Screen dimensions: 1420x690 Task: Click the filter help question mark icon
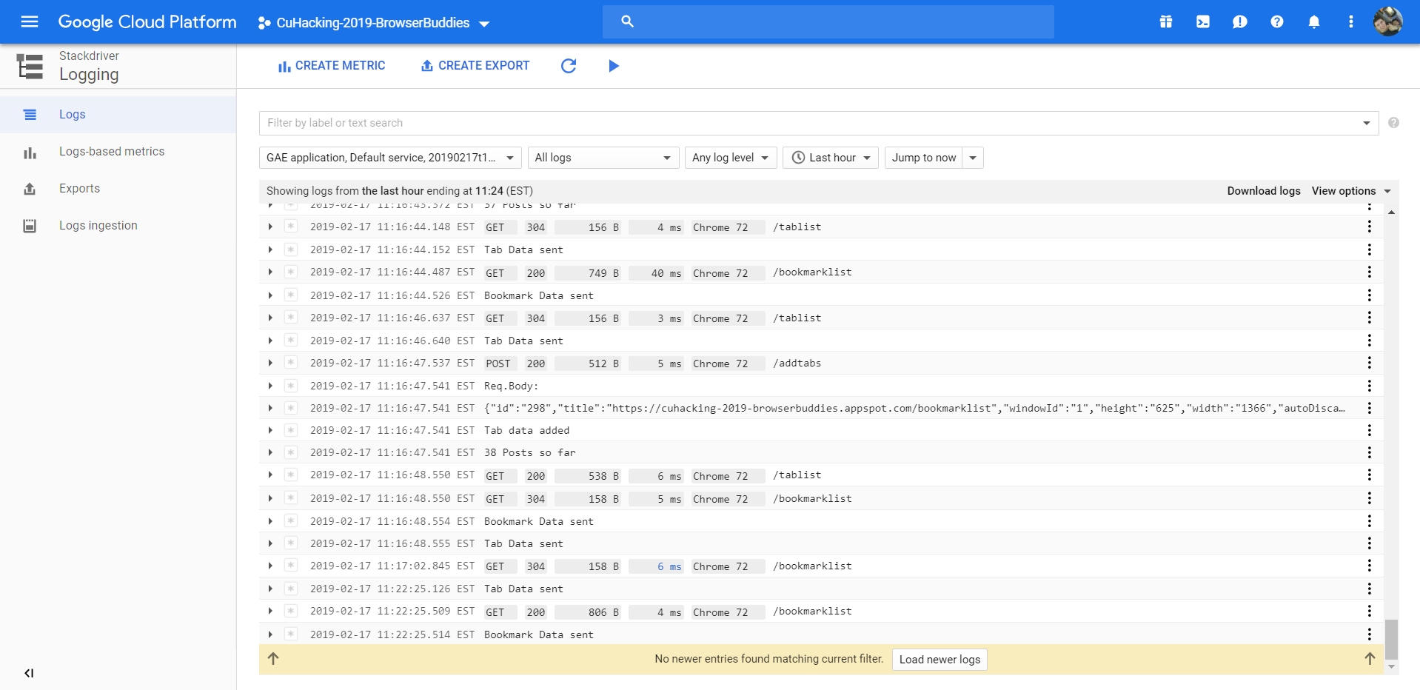pyautogui.click(x=1394, y=123)
